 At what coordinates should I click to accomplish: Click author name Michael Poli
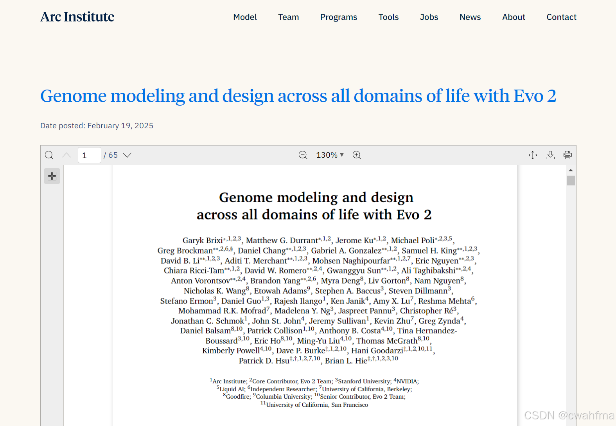(413, 241)
